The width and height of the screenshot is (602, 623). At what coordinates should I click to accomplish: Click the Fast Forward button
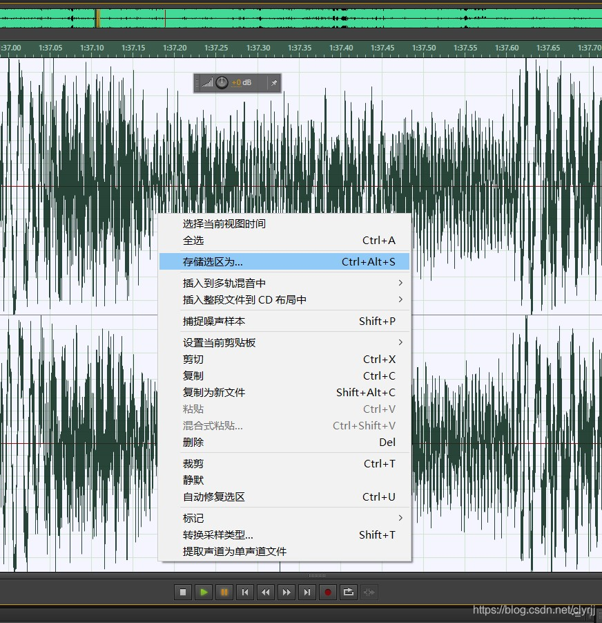[x=287, y=593]
